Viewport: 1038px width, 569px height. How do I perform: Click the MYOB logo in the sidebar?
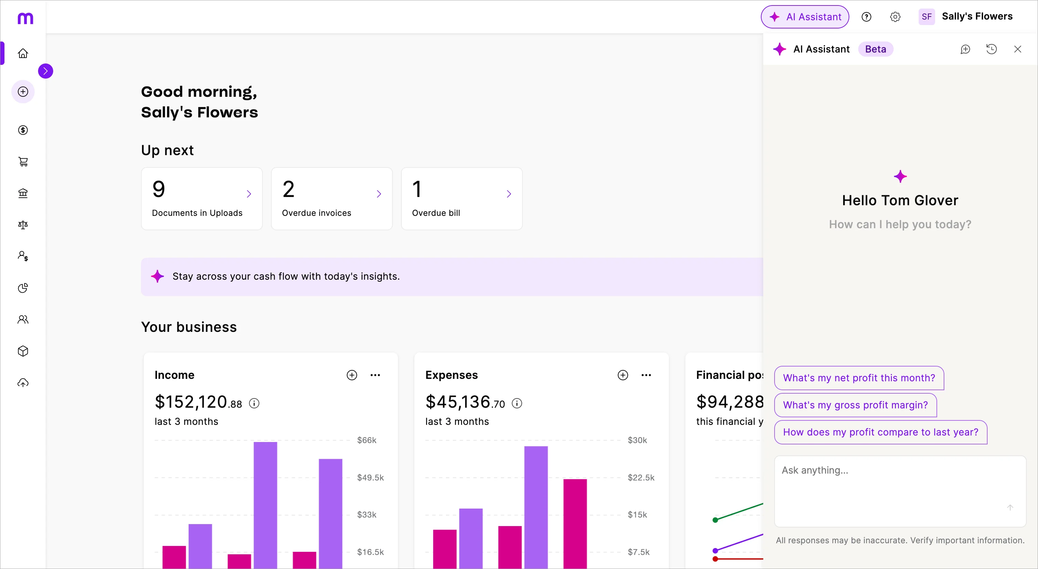tap(25, 18)
